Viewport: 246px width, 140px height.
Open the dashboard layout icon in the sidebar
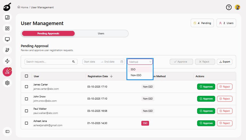click(x=7, y=18)
